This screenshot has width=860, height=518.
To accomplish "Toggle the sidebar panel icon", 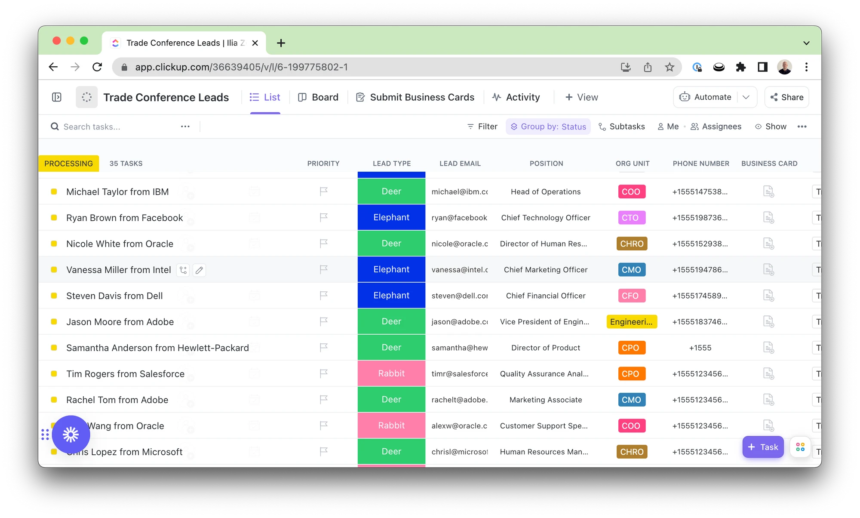I will pyautogui.click(x=57, y=97).
